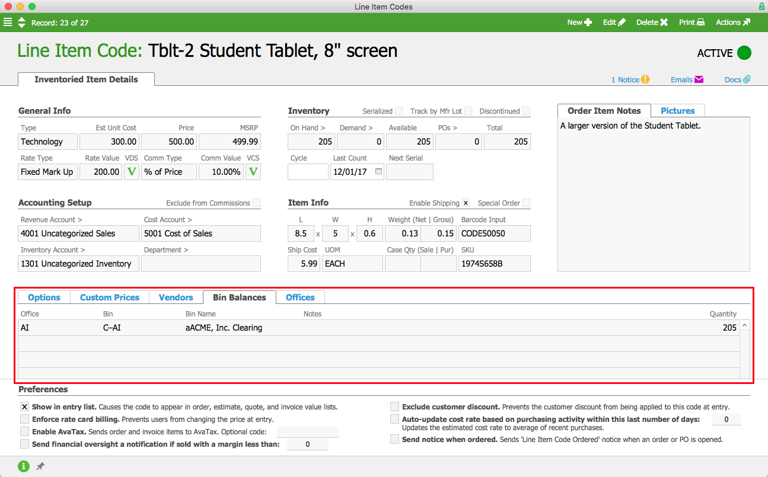Follow the Cost Account > link
This screenshot has width=768, height=477.
pyautogui.click(x=168, y=220)
